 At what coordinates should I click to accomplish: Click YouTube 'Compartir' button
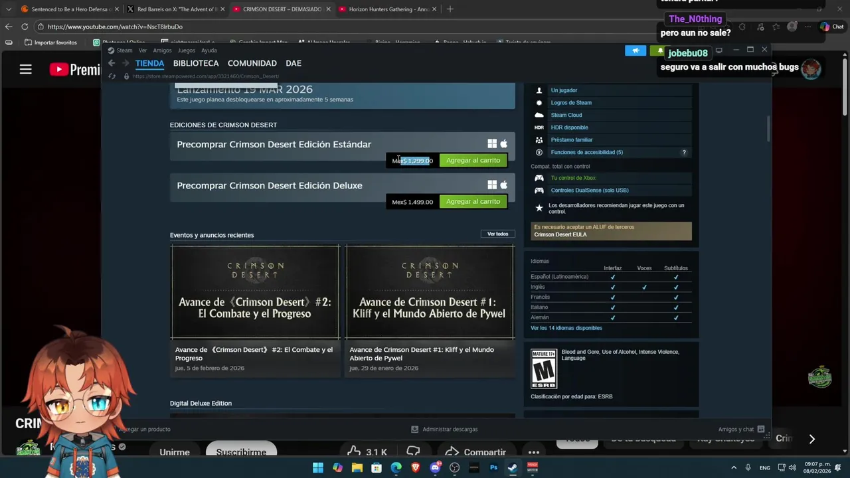tap(475, 452)
